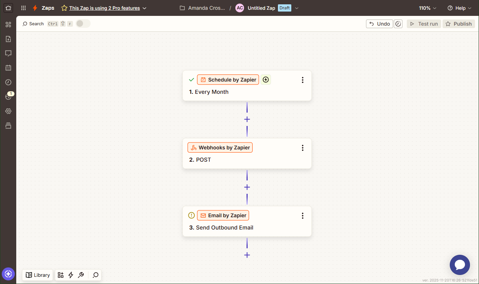Expand the Pro features notice chevron
Image resolution: width=479 pixels, height=284 pixels.
pos(144,8)
